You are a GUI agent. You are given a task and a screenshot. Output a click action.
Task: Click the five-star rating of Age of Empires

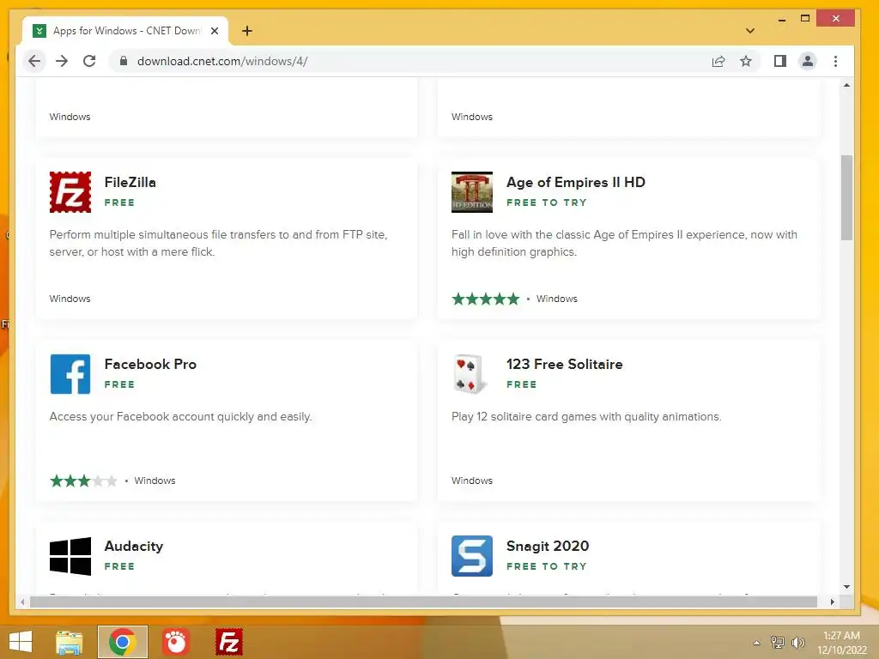click(x=486, y=299)
